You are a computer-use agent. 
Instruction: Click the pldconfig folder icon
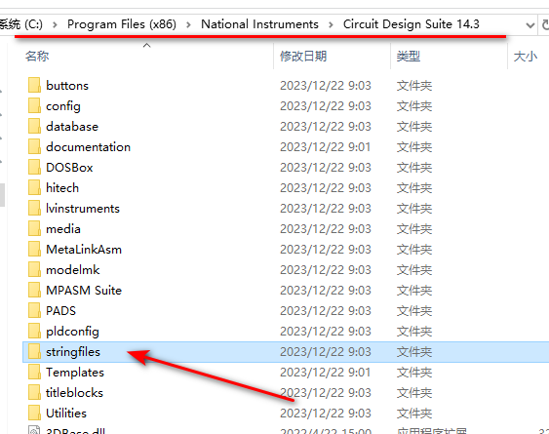click(34, 331)
